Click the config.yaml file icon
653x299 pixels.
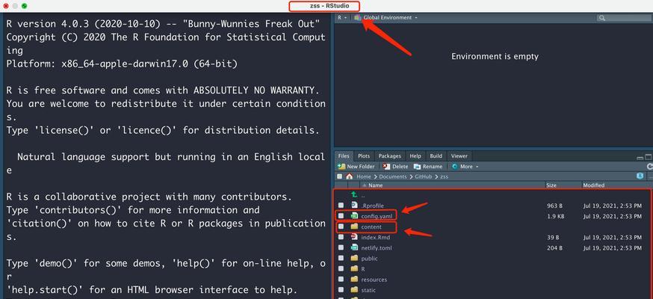pos(354,216)
